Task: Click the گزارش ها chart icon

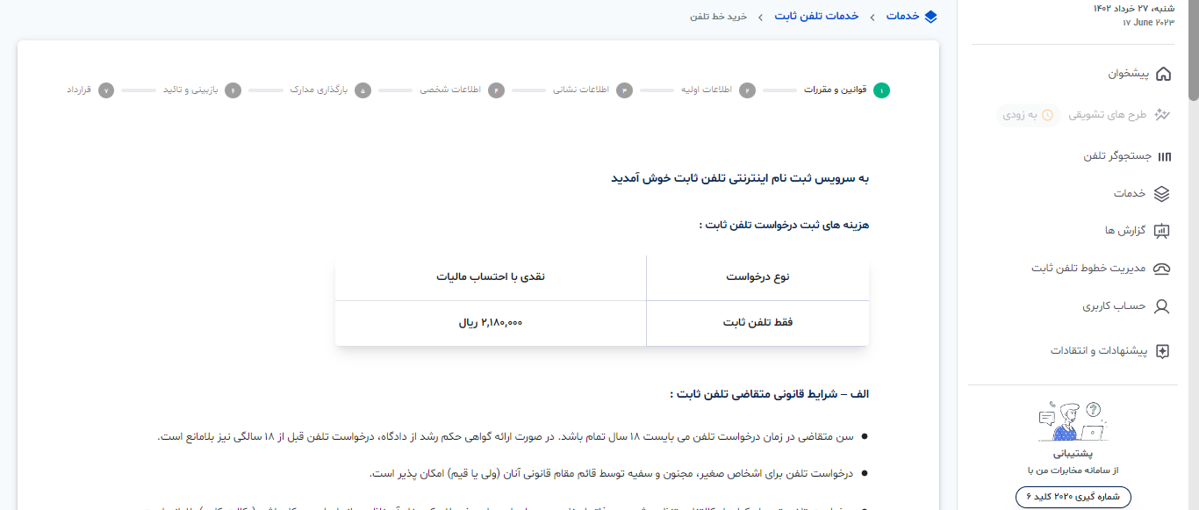Action: click(x=1162, y=231)
